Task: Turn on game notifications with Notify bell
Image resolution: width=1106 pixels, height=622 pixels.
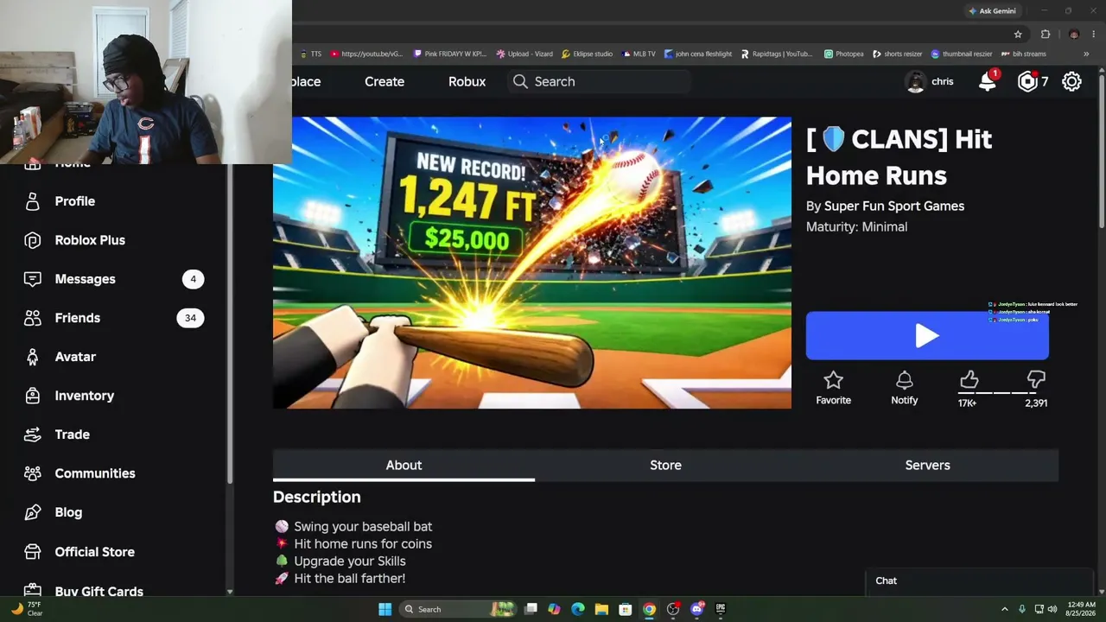Action: (x=905, y=380)
